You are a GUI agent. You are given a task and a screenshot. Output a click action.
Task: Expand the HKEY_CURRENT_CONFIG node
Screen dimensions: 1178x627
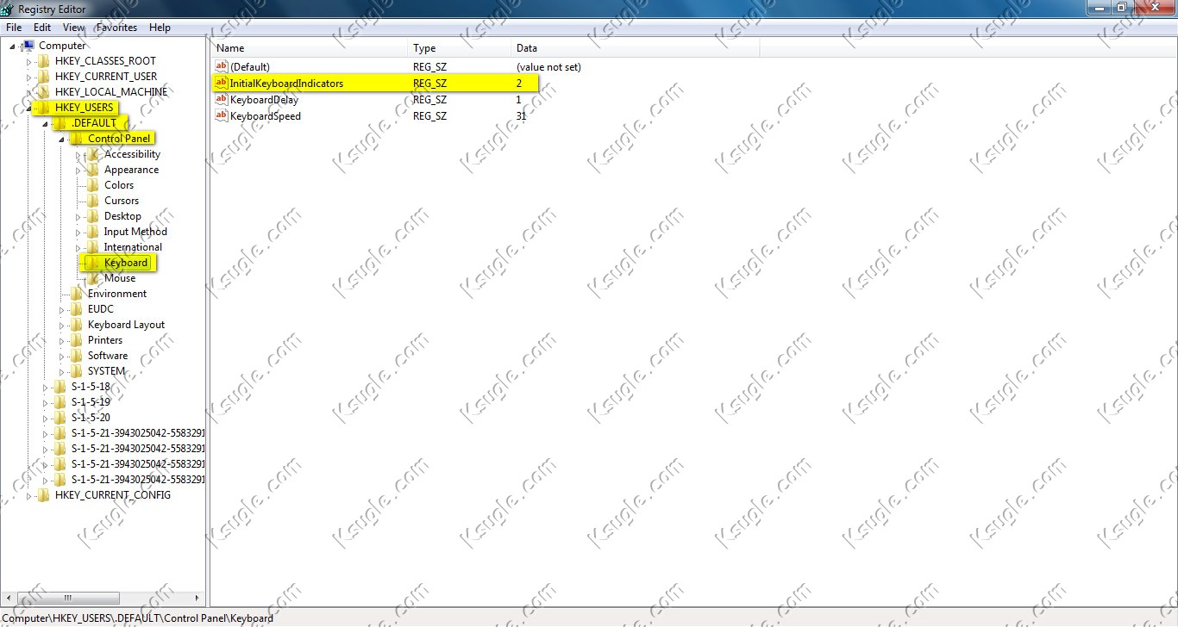[28, 495]
